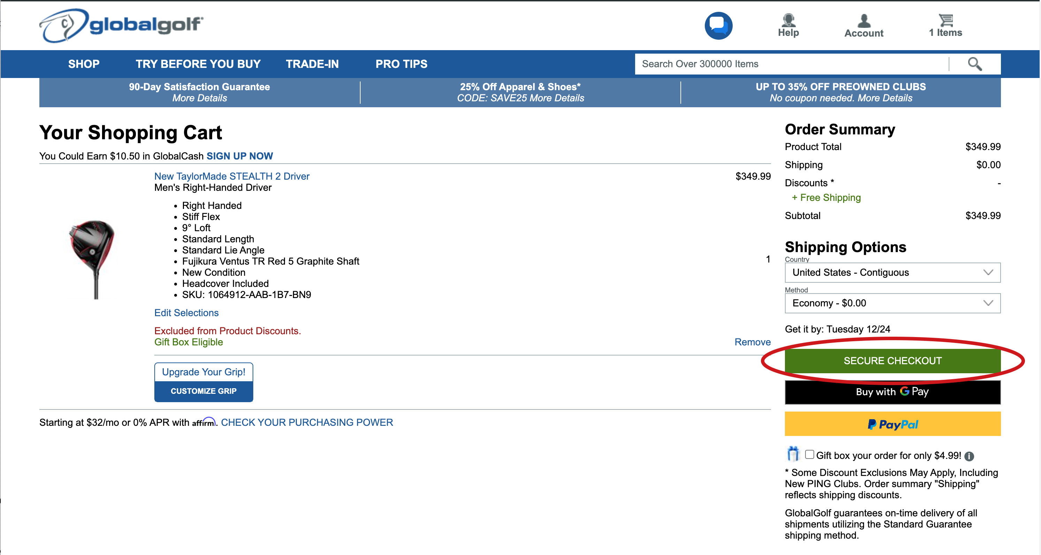
Task: Expand the Country dropdown
Action: pos(892,273)
